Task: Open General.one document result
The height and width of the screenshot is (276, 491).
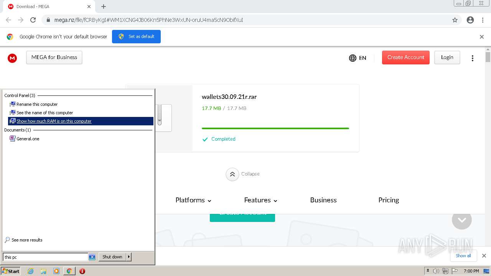Action: pyautogui.click(x=81, y=139)
